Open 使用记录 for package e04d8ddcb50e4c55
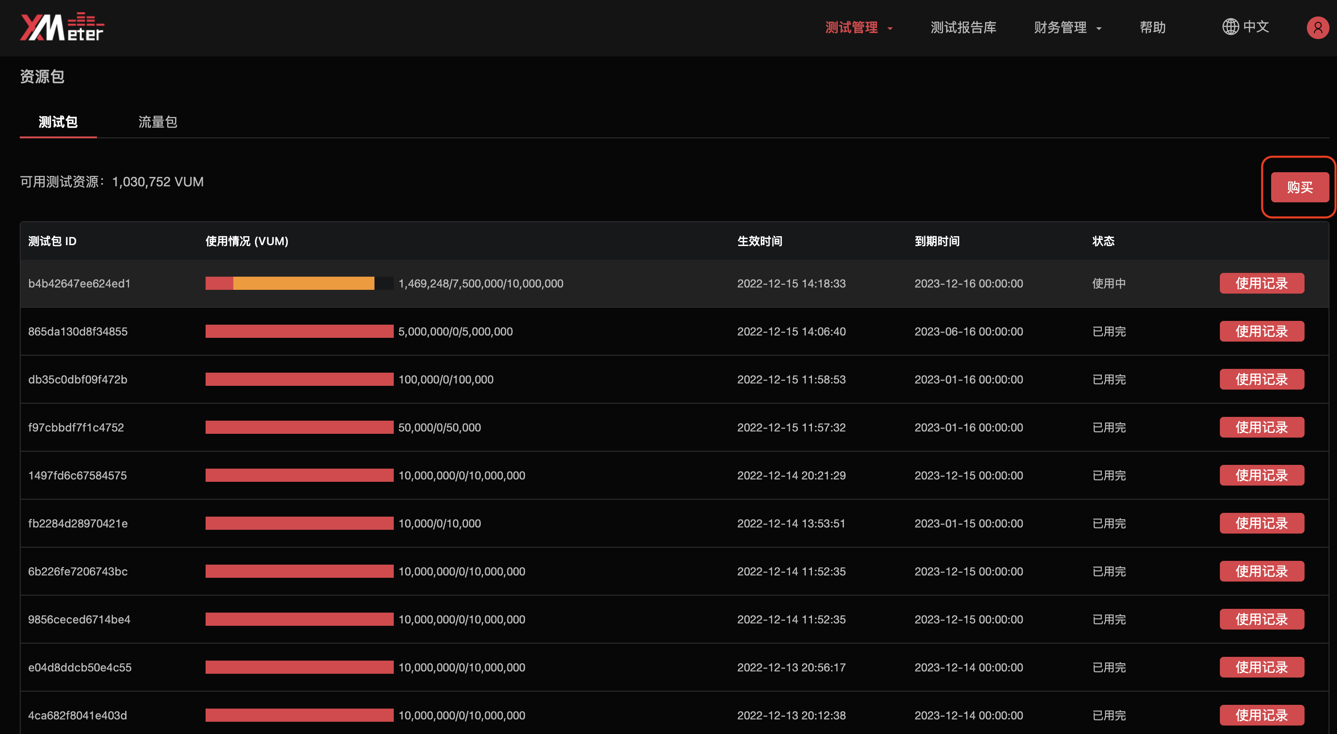 pyautogui.click(x=1261, y=668)
